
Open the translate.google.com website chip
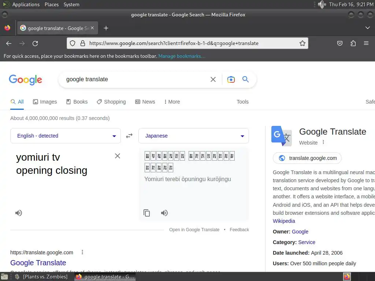(x=307, y=158)
